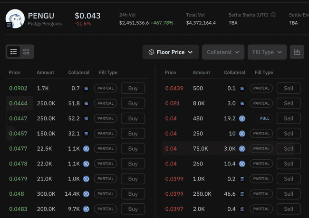The height and width of the screenshot is (218, 309).
Task: Click the -11.6% price change
Action: (x=83, y=24)
